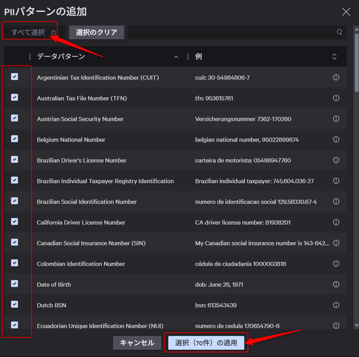Image resolution: width=359 pixels, height=357 pixels.
Task: Open info for Ecuadorian Unique Identification Number
Action: click(x=336, y=325)
